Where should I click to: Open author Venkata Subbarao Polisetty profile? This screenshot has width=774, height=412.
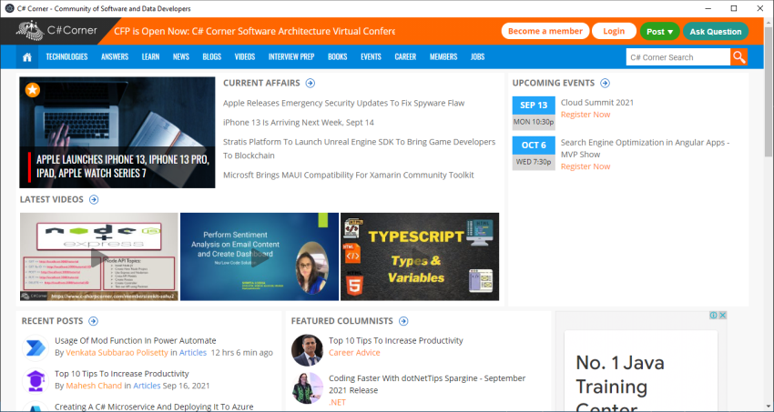point(117,353)
